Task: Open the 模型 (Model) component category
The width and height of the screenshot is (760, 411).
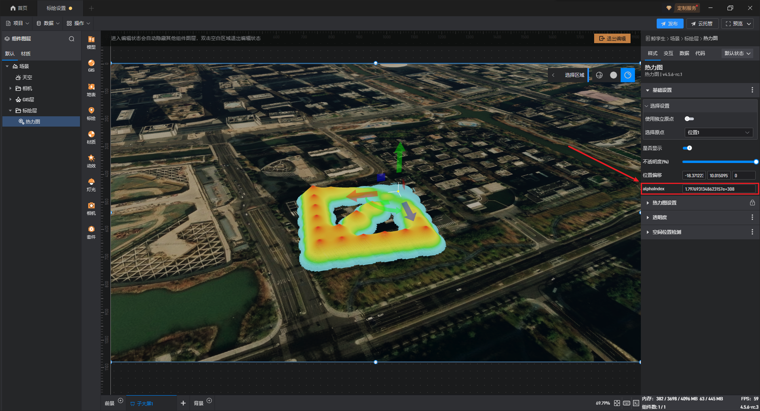Action: [91, 42]
